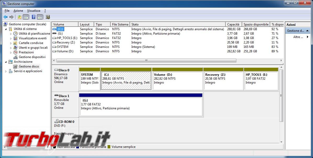The width and height of the screenshot is (313, 158).
Task: Open the Visualizza menu
Action: (x=34, y=11)
